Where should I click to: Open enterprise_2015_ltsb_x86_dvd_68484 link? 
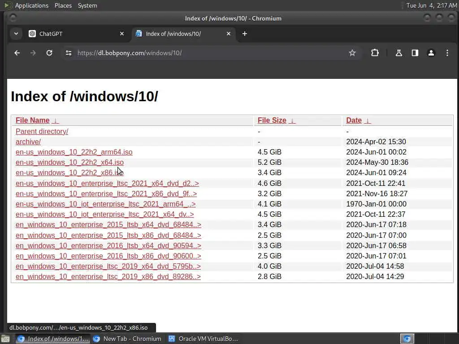point(108,236)
